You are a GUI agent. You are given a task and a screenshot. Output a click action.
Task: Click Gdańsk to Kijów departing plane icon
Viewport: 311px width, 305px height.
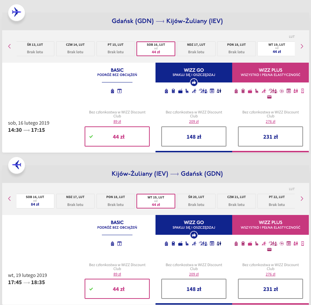click(17, 12)
